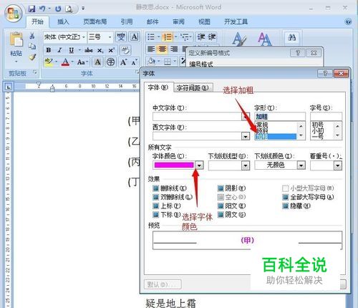Copy the selection
The height and width of the screenshot is (308, 358).
click(x=32, y=47)
